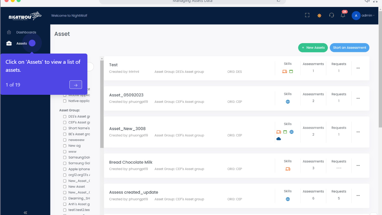Click the globe skill icon on Asset_05092023
The image size is (382, 215).
pos(288,102)
